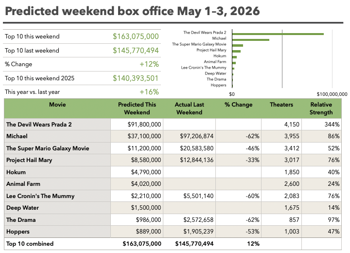Click the "Hoppers" chart label
350x253 pixels.
pyautogui.click(x=218, y=85)
